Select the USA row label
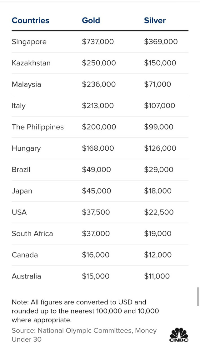The image size is (200, 361). click(19, 212)
